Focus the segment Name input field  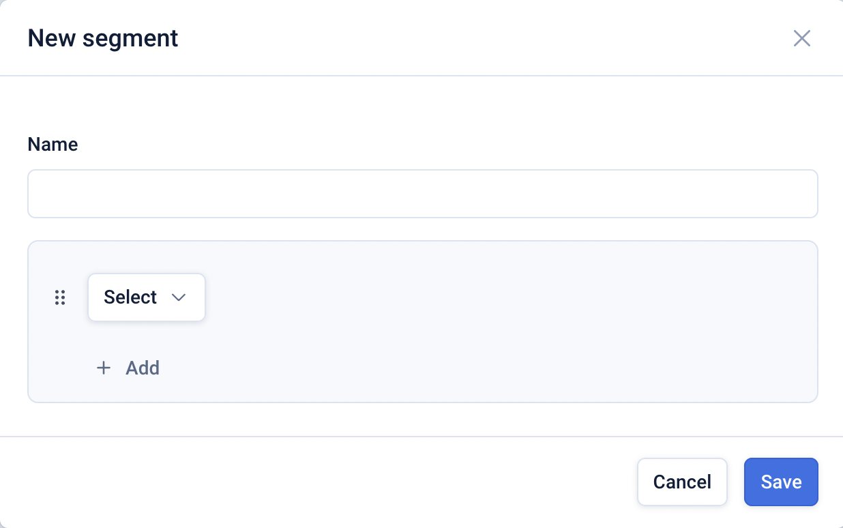click(422, 194)
